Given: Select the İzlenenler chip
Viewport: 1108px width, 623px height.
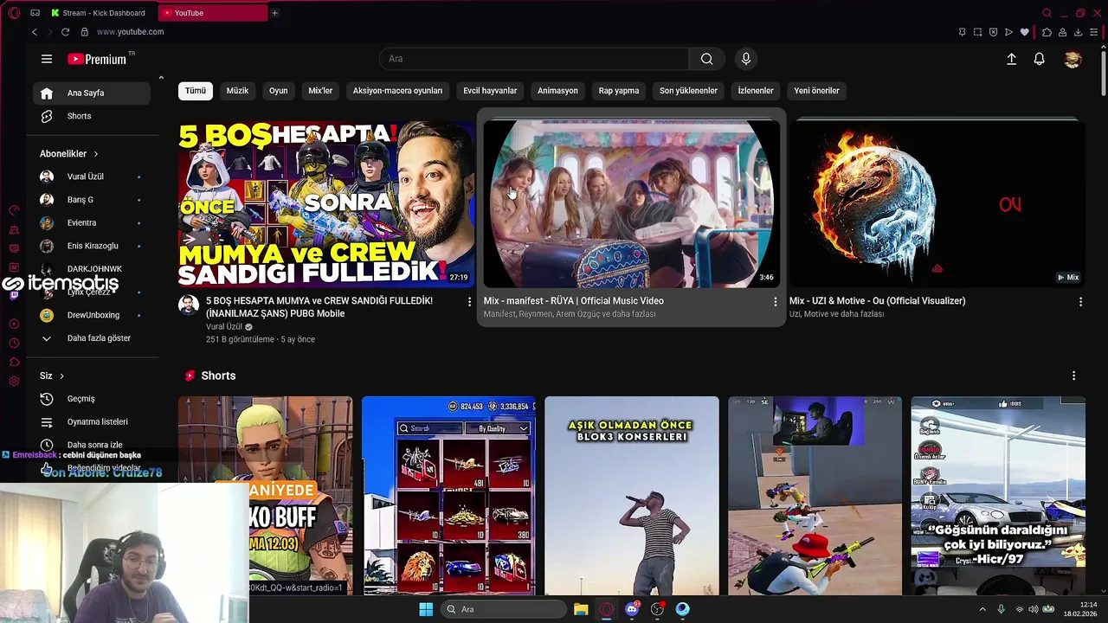Looking at the screenshot, I should 756,91.
